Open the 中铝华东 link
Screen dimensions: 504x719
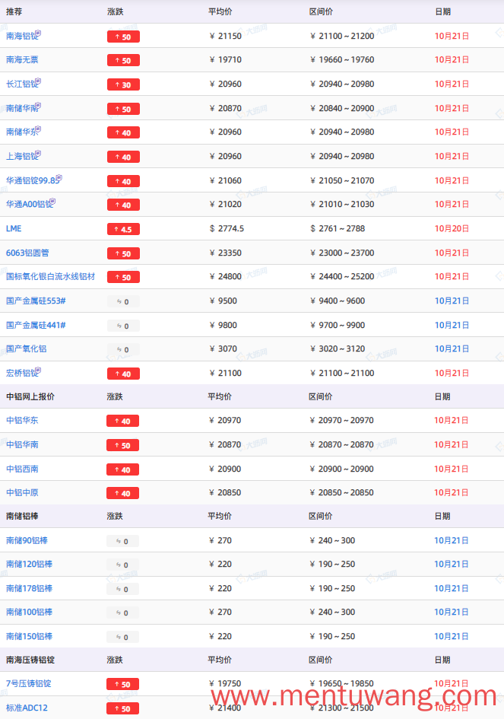(x=22, y=420)
